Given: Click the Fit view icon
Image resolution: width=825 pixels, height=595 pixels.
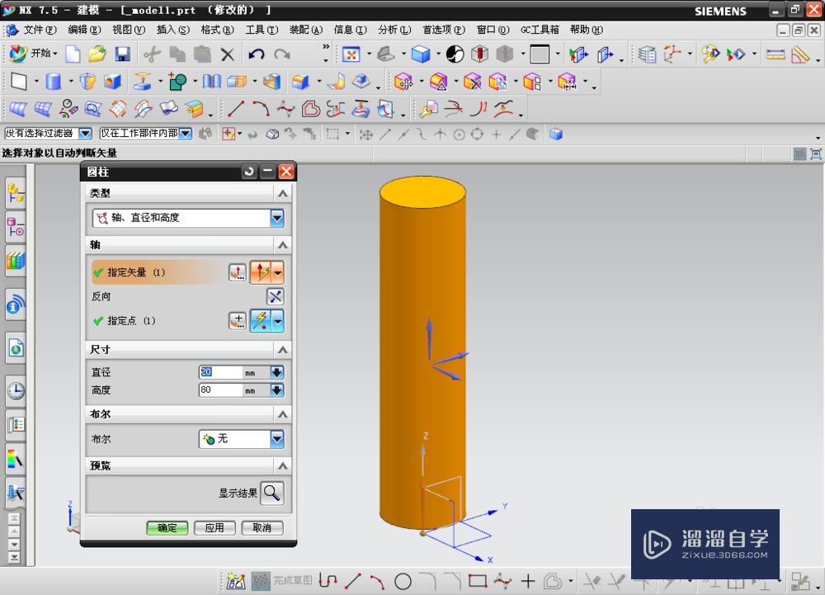Looking at the screenshot, I should 351,54.
